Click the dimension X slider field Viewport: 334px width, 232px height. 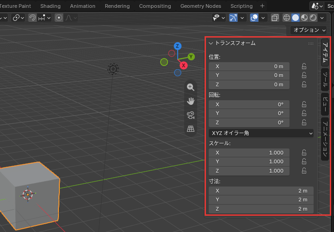click(x=261, y=191)
